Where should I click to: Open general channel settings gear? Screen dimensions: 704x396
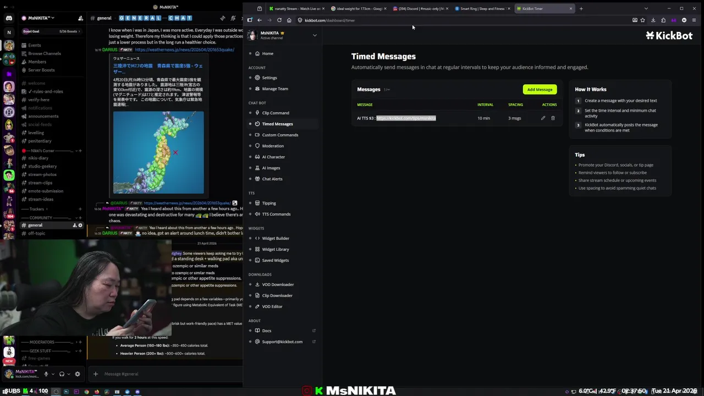click(80, 225)
